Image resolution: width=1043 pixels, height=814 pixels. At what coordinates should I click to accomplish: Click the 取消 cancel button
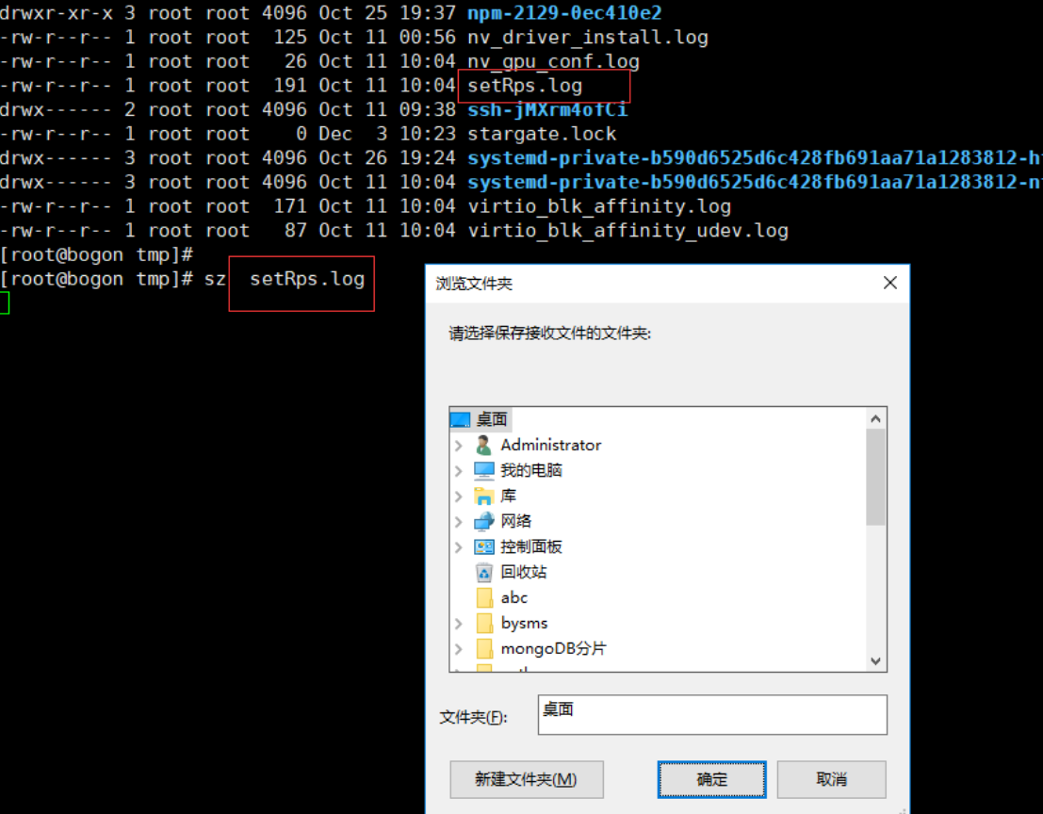click(831, 779)
